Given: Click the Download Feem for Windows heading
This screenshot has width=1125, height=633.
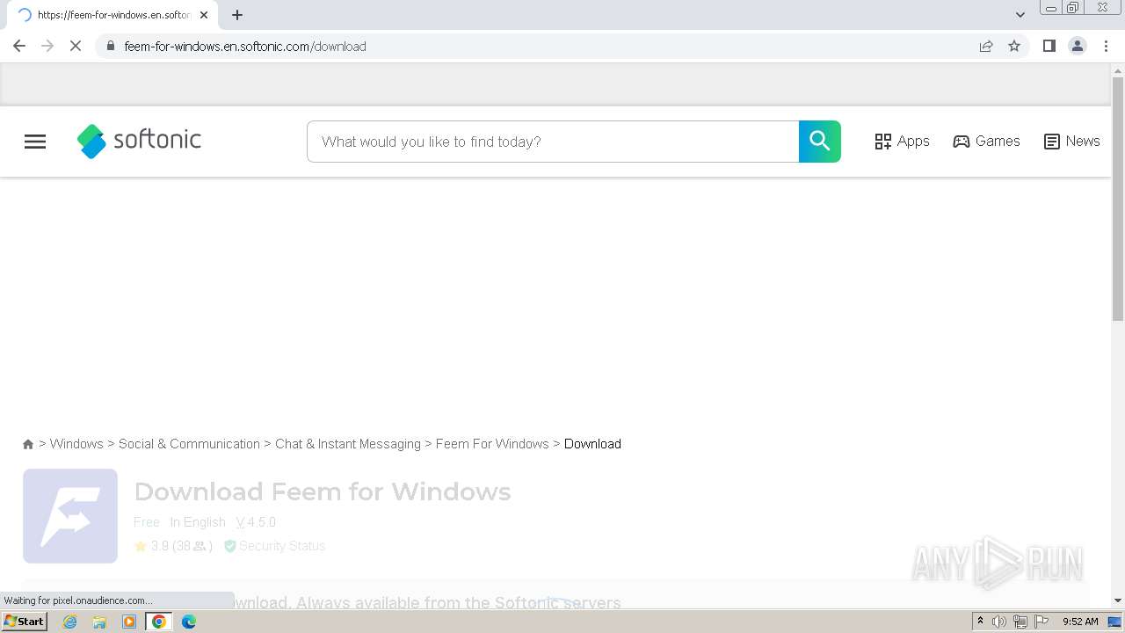Looking at the screenshot, I should [323, 491].
